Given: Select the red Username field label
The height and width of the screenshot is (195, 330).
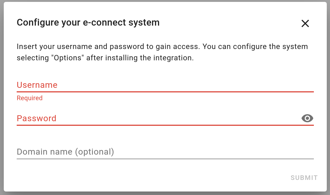Looking at the screenshot, I should (37, 85).
